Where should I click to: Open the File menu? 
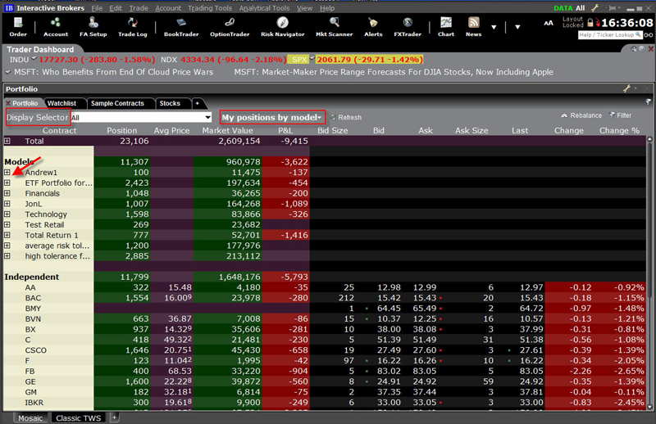pyautogui.click(x=97, y=8)
